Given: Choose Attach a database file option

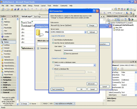Looking at the screenshot, I should 61,69.
